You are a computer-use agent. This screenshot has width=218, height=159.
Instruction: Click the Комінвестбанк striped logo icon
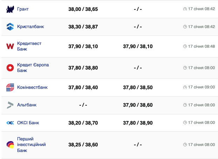click(10, 87)
